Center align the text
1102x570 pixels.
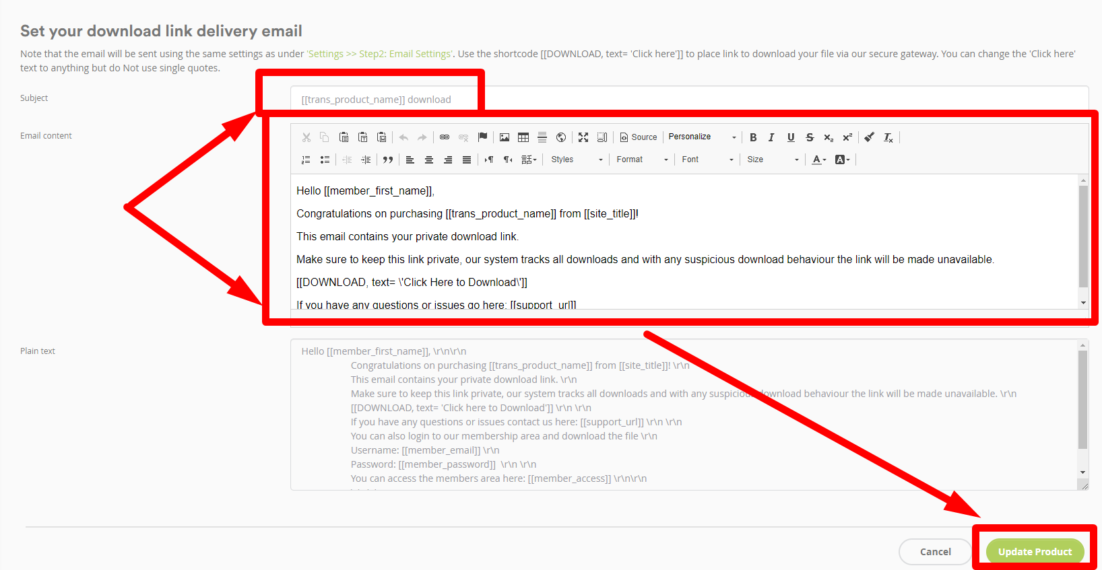pos(429,159)
